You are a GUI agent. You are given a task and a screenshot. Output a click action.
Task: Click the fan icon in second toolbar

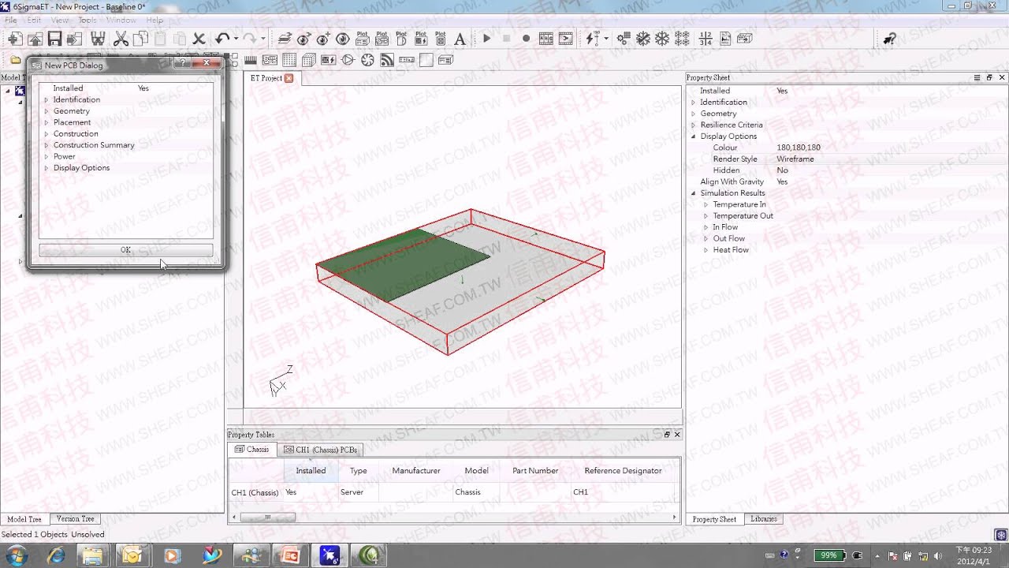[367, 60]
